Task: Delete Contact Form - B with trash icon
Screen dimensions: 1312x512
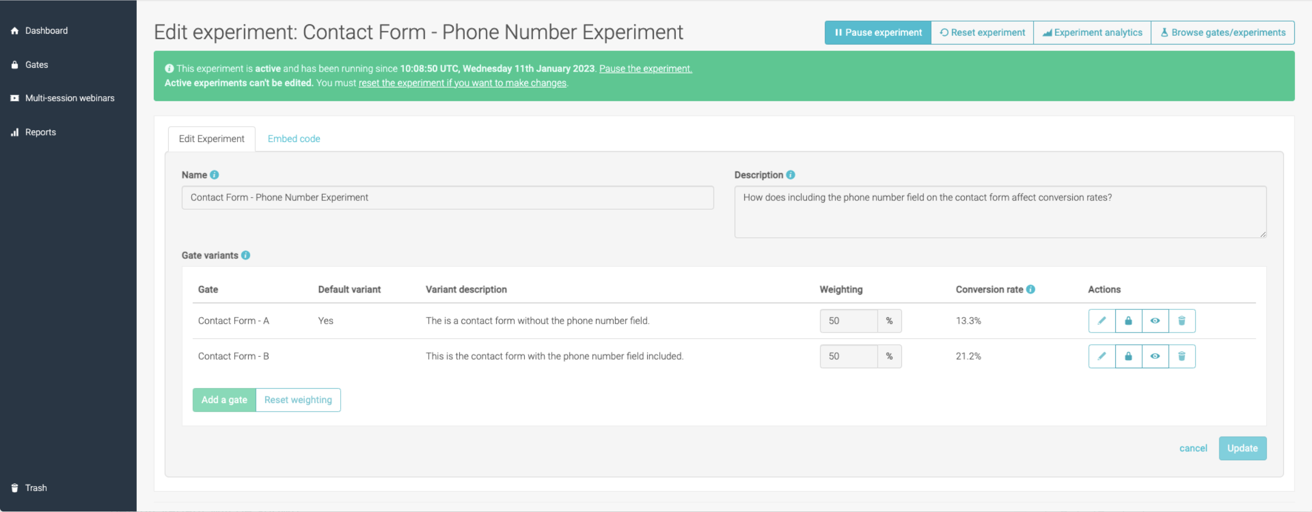Action: 1182,356
